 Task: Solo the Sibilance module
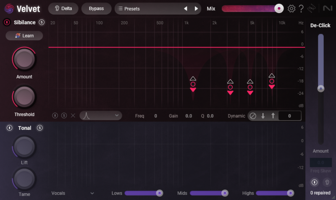point(41,22)
